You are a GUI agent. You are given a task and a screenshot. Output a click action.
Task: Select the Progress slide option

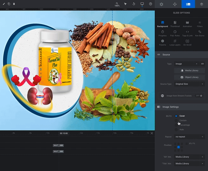(x=162, y=33)
